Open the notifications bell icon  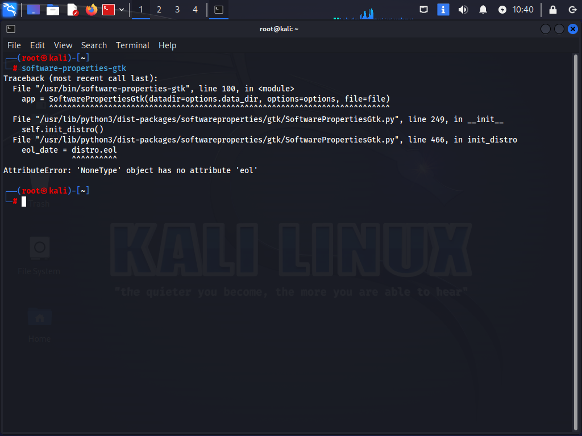[483, 10]
